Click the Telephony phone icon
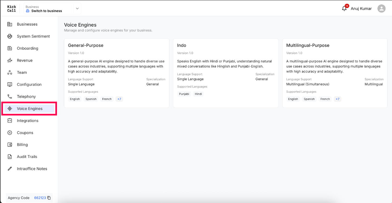The height and width of the screenshot is (203, 392). coord(10,96)
